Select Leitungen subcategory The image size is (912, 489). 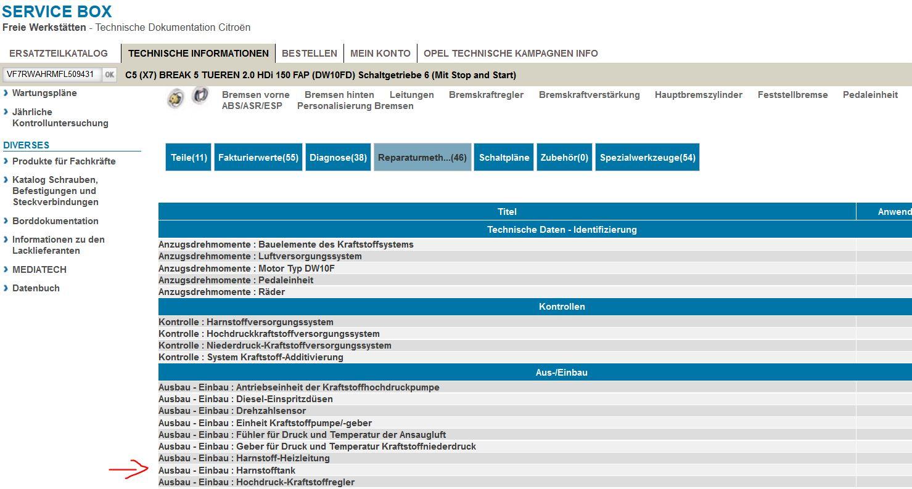[x=412, y=95]
